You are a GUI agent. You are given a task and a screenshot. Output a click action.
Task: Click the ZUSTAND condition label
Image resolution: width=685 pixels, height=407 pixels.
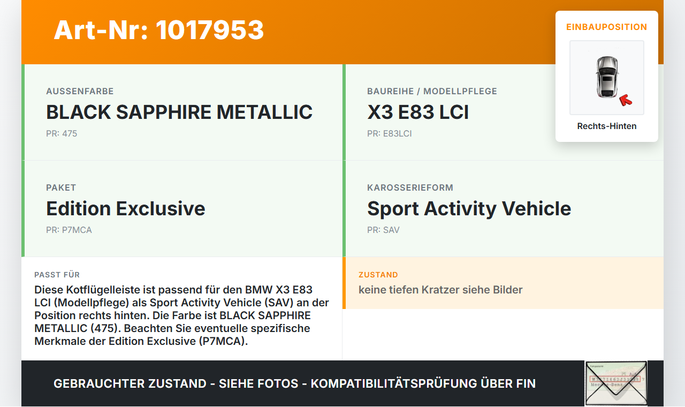coord(378,275)
